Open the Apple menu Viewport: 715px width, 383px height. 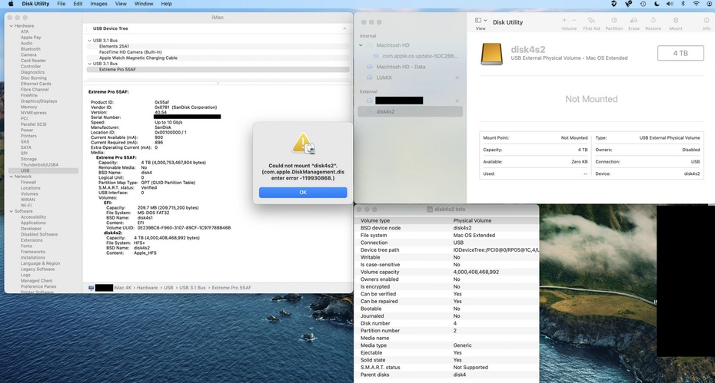tap(11, 4)
